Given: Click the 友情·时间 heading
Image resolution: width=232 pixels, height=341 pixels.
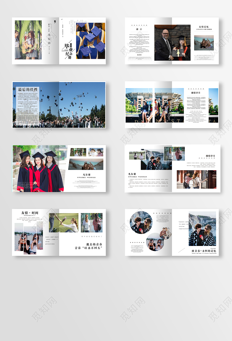Looking at the screenshot, I should pos(30,213).
